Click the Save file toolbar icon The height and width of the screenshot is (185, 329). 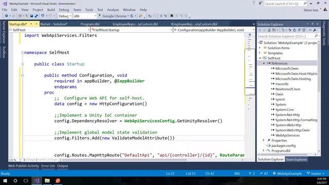click(x=32, y=16)
